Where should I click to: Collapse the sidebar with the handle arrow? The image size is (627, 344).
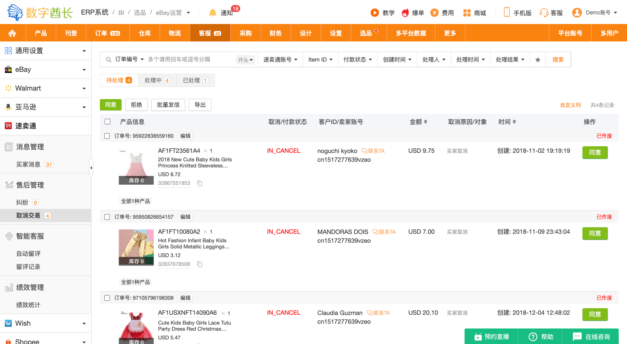point(91,168)
